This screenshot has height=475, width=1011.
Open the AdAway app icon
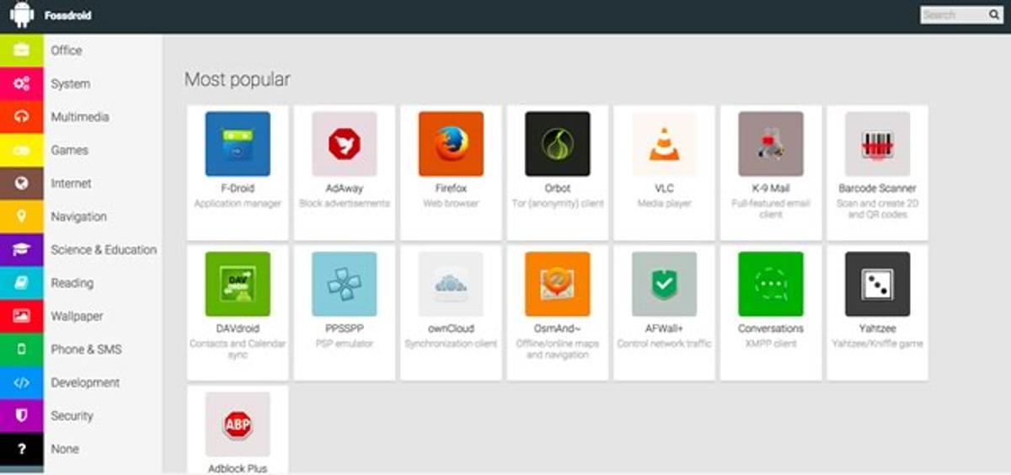coord(345,144)
